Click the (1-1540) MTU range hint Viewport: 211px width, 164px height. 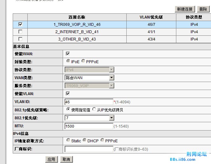point(121,126)
